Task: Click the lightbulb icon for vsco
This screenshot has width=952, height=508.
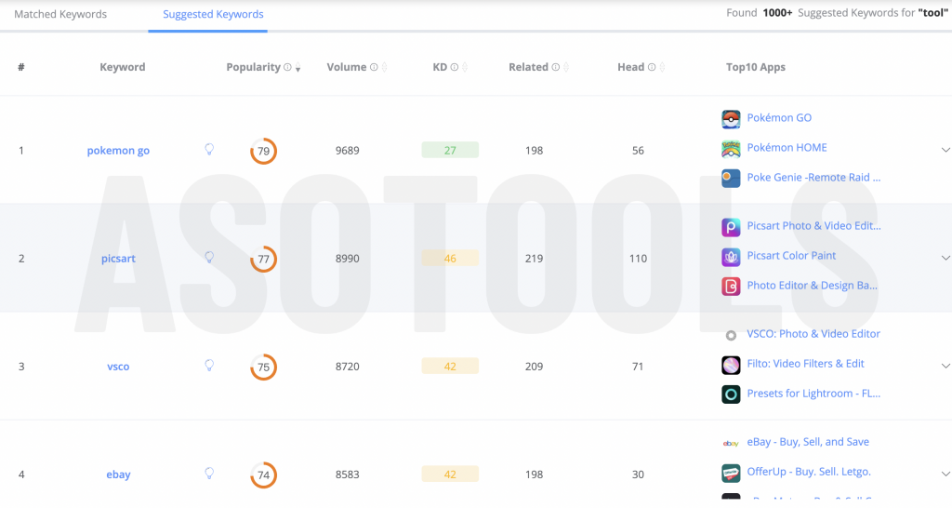Action: pos(209,366)
